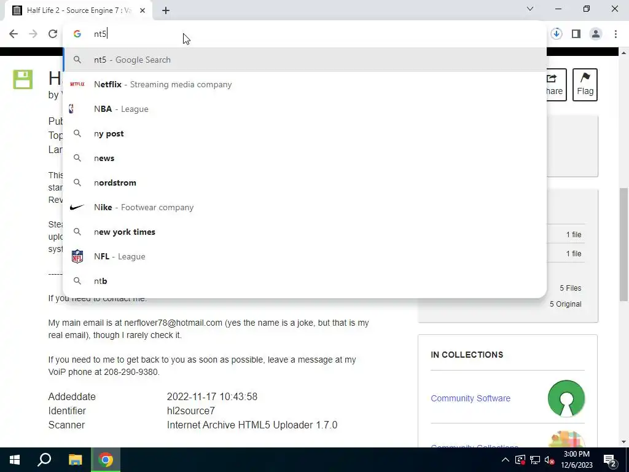Click the green floppy disk software icon
629x472 pixels.
pyautogui.click(x=23, y=79)
